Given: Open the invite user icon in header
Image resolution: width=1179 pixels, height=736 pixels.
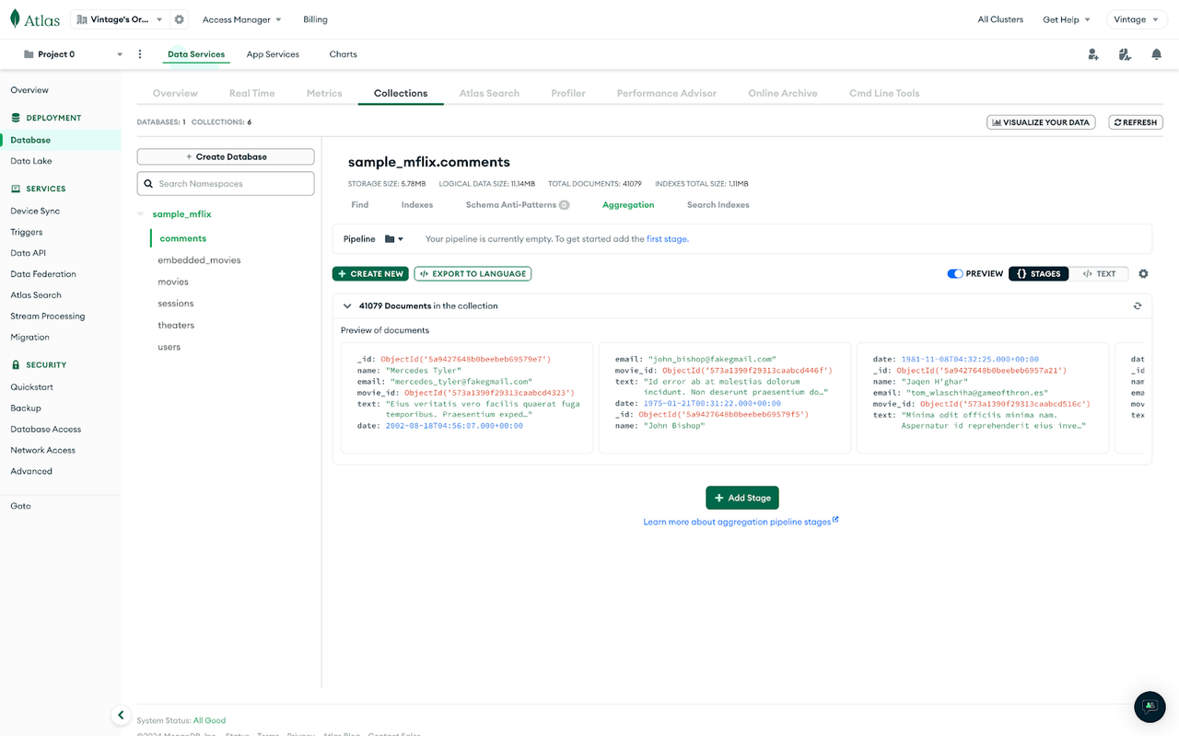Looking at the screenshot, I should coord(1092,55).
